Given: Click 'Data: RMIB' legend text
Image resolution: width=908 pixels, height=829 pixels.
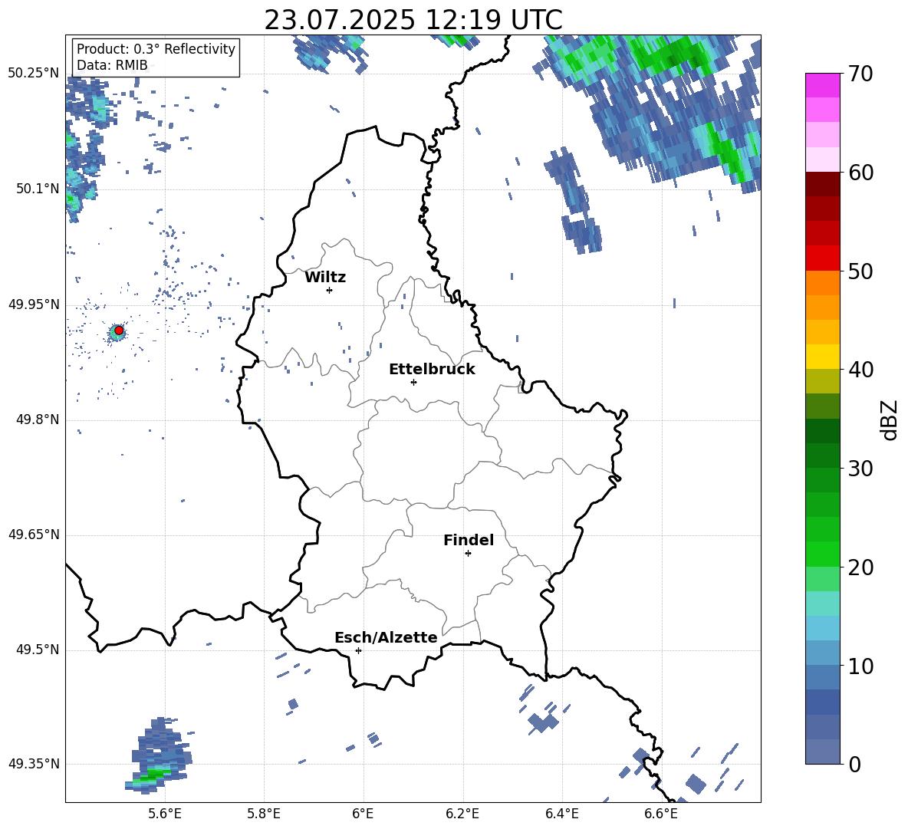Looking at the screenshot, I should [112, 65].
